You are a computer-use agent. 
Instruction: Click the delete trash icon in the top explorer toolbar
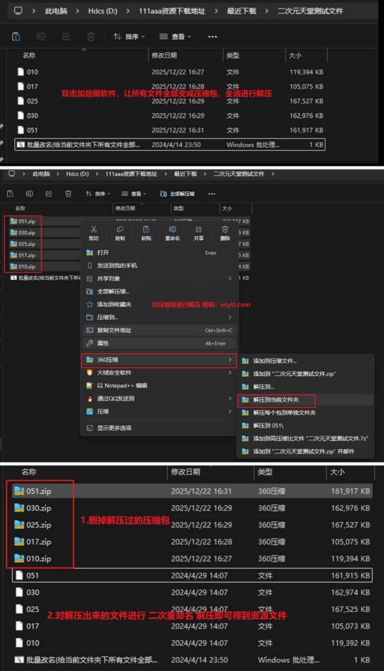point(90,37)
